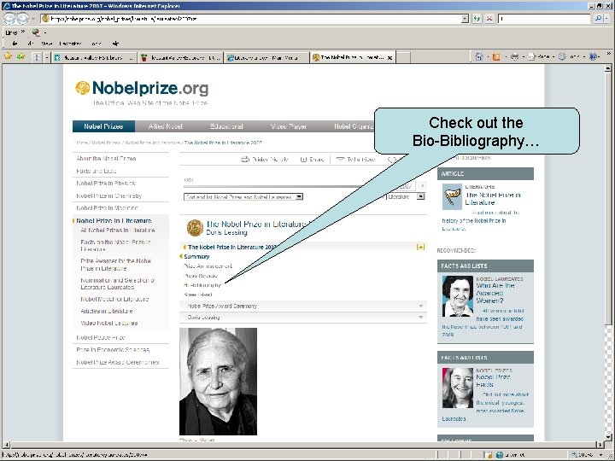Click the gold Nobel medal beside Literature title

195,228
